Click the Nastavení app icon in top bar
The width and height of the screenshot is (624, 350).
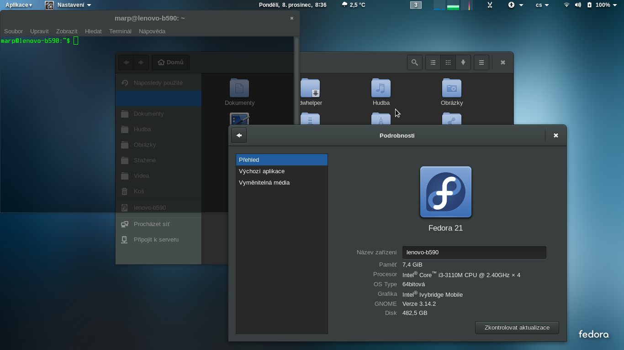tap(49, 5)
